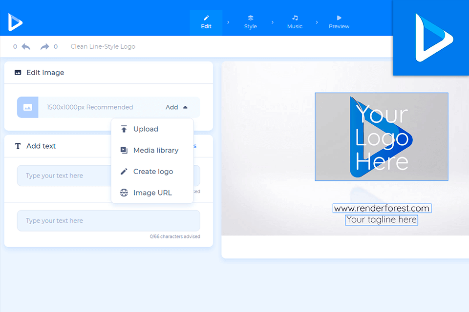This screenshot has height=312, width=469.
Task: Click the Create logo pencil icon
Action: click(x=124, y=172)
